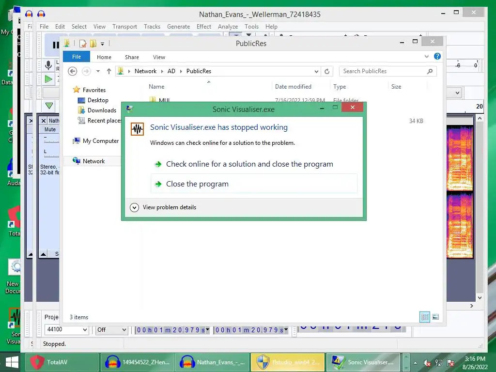Screen dimensions: 496x372
Task: Click the PublicRes window system folder icon
Action: tap(67, 43)
